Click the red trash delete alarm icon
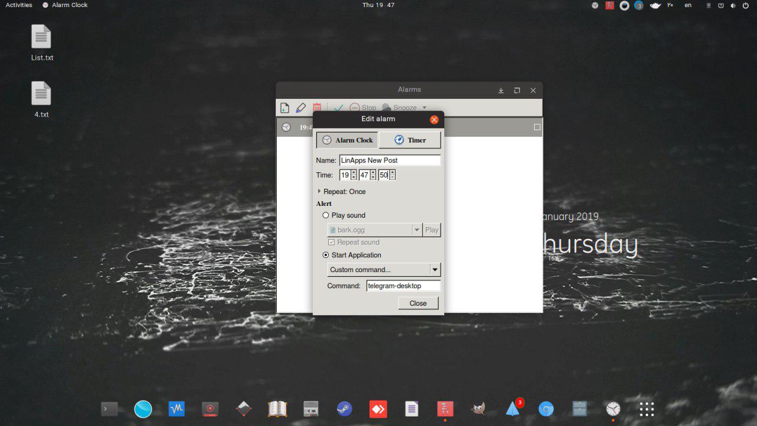757x426 pixels. tap(317, 108)
